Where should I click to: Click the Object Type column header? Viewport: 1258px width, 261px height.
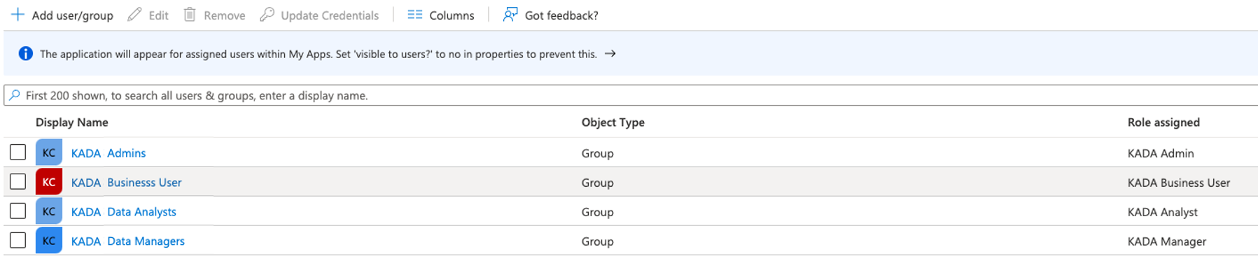[613, 122]
